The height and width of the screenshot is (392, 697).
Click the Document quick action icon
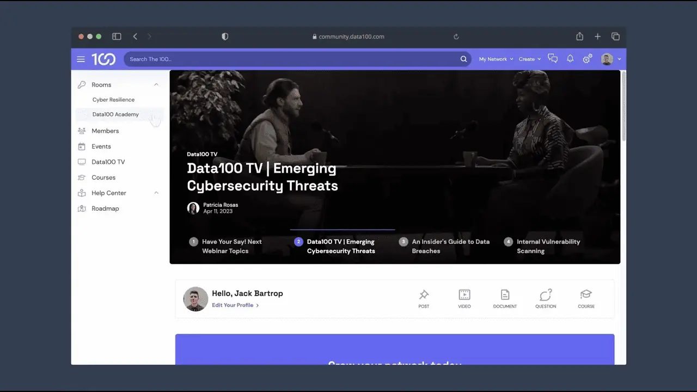point(505,298)
